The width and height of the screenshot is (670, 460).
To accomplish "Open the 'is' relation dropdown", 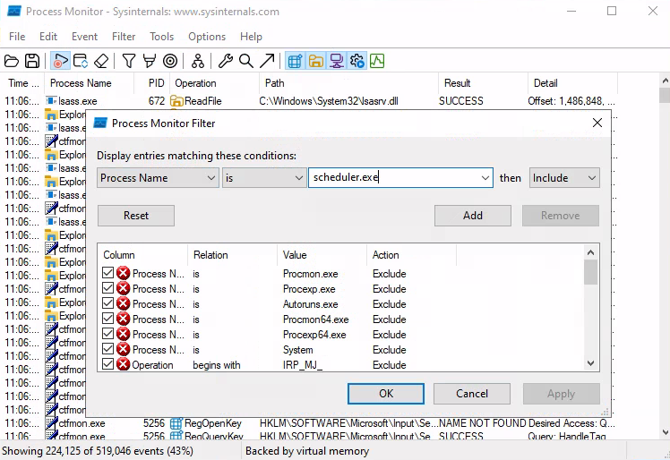I will coord(264,178).
